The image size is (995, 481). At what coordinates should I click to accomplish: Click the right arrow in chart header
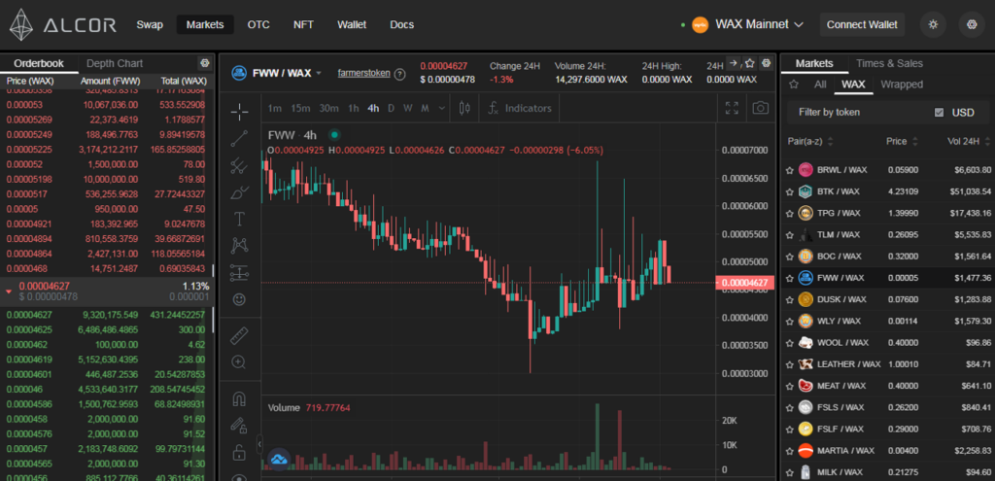(733, 63)
